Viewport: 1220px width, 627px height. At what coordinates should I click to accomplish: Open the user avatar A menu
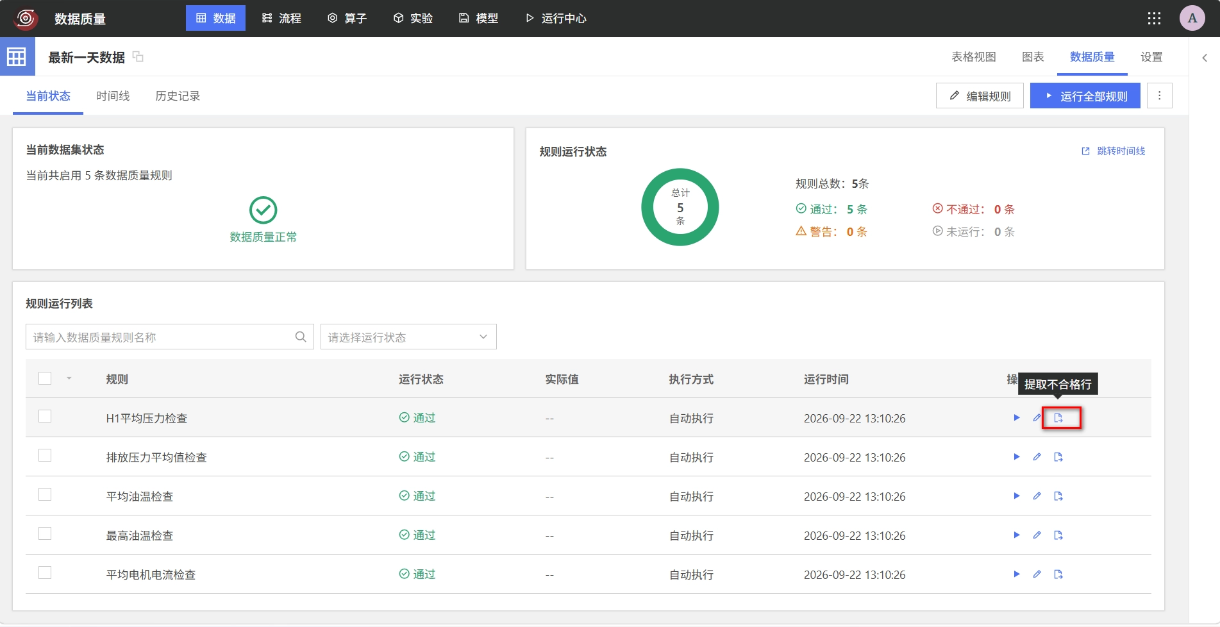click(1192, 18)
